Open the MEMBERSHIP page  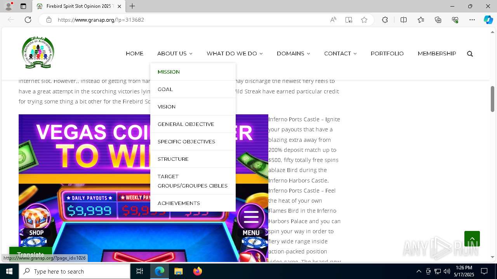coord(437,53)
